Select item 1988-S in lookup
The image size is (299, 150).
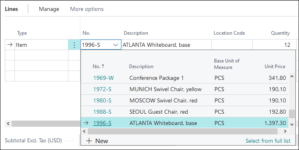click(x=102, y=112)
